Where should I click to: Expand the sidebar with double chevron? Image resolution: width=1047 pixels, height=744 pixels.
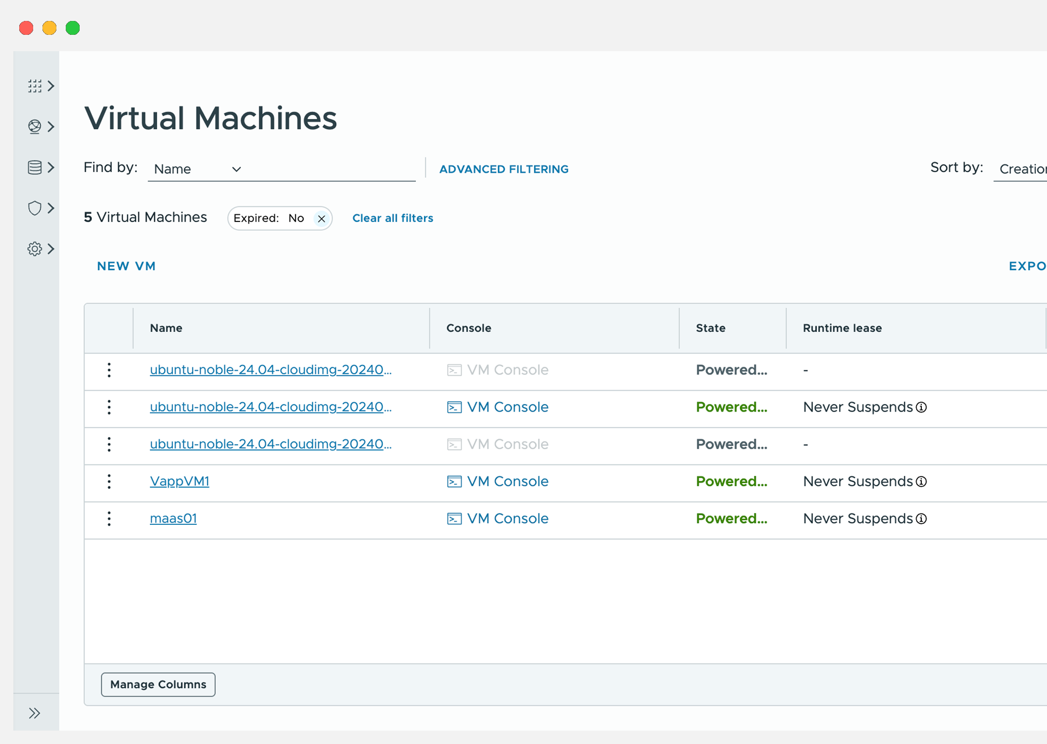click(x=35, y=713)
